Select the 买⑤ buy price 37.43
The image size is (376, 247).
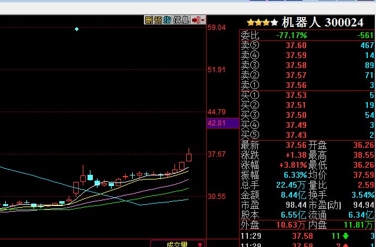[x=296, y=135]
